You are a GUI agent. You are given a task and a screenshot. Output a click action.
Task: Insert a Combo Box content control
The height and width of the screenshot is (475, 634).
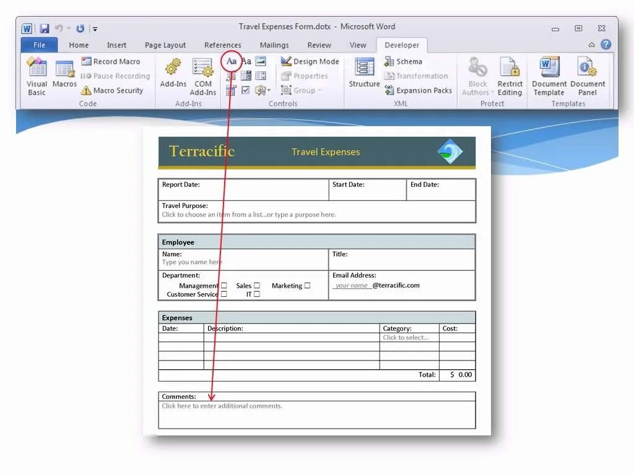point(246,76)
